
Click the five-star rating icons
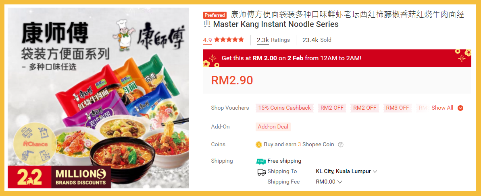point(229,39)
